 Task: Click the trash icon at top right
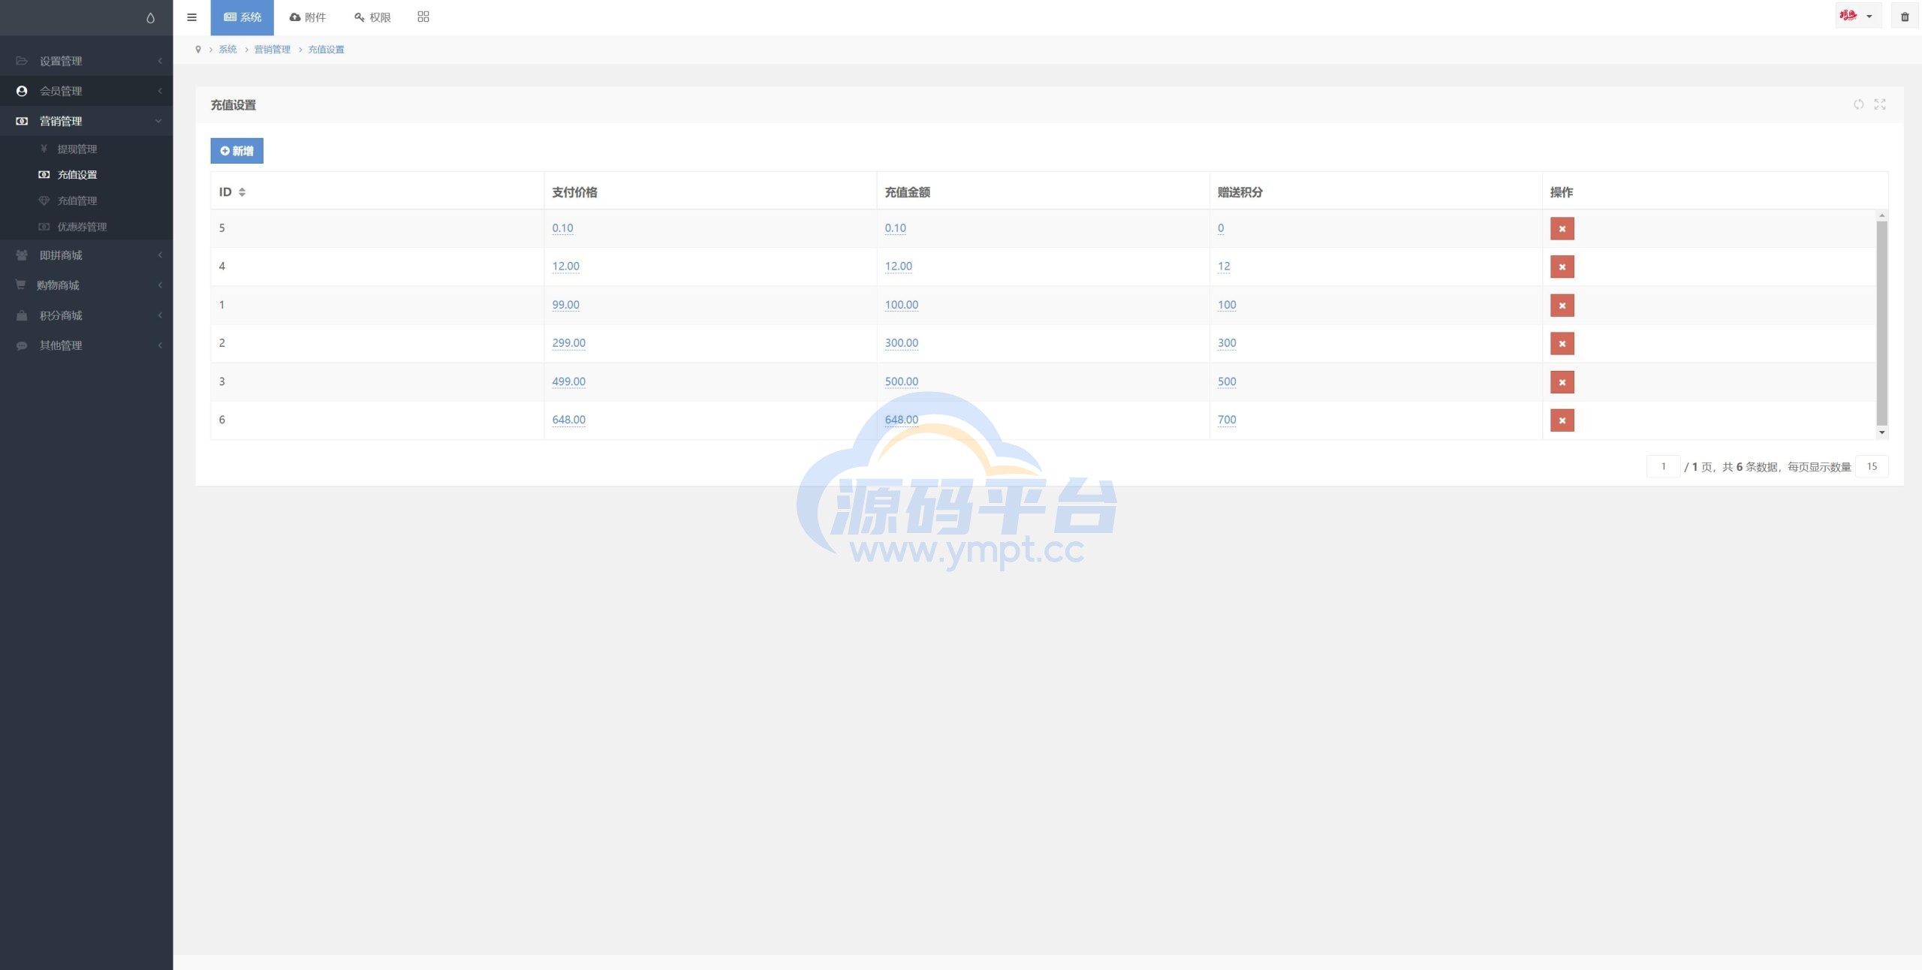(1905, 17)
